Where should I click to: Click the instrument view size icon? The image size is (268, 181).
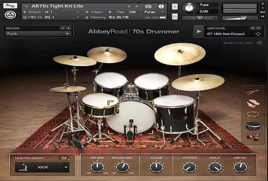pyautogui.click(x=64, y=158)
